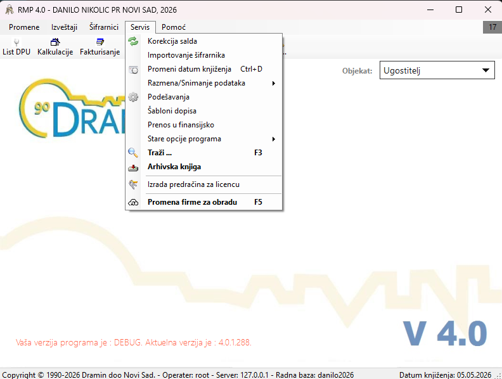Select Korekcija salda menu entry

[x=203, y=41]
